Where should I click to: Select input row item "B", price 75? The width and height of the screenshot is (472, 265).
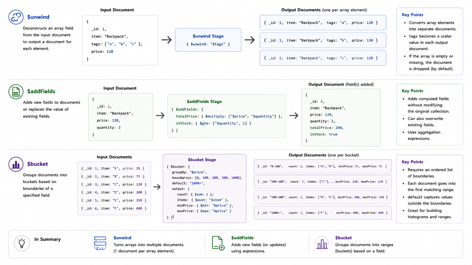(x=113, y=177)
